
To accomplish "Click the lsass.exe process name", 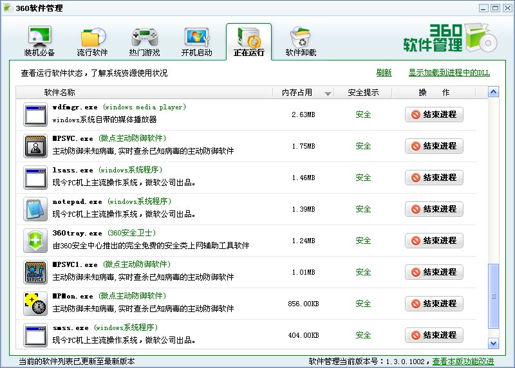I will coord(73,170).
